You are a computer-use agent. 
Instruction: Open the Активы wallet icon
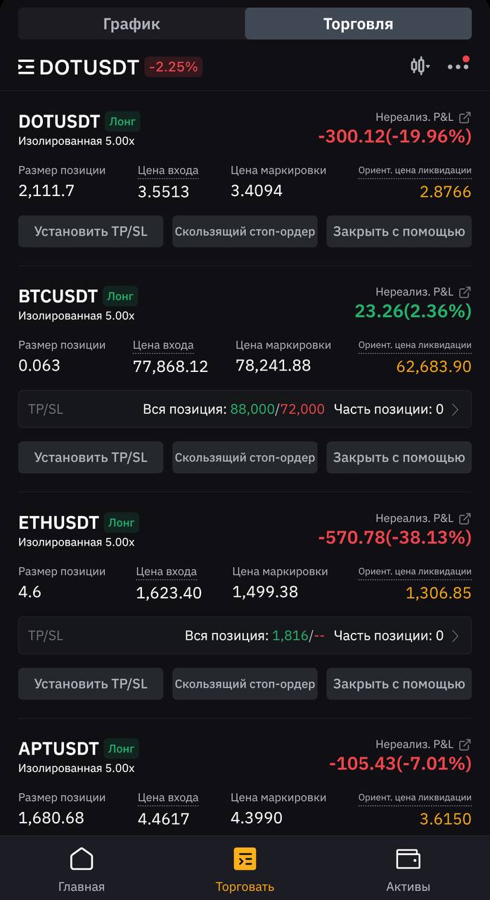[x=408, y=859]
